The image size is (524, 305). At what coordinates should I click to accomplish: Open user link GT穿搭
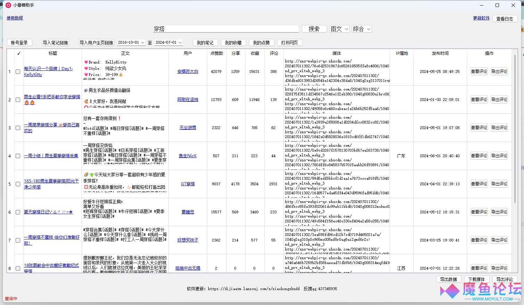click(188, 184)
